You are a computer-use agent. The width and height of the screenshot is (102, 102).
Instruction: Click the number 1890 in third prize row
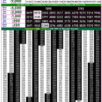[48, 8]
